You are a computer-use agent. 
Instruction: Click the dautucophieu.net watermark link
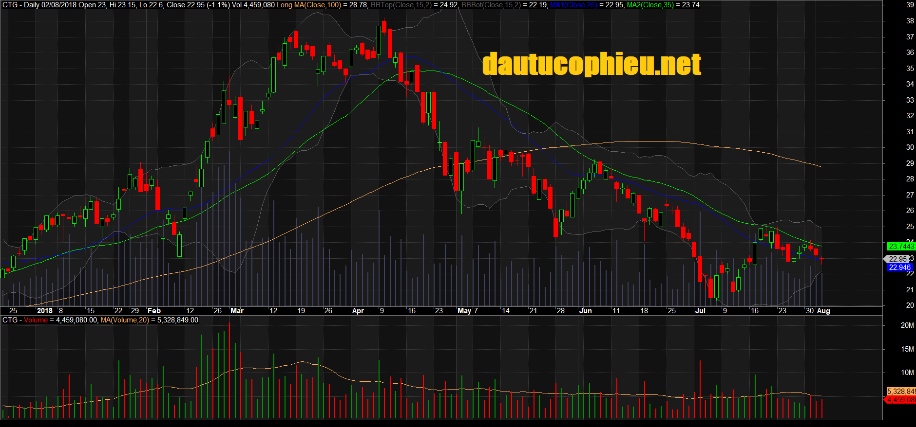(592, 65)
